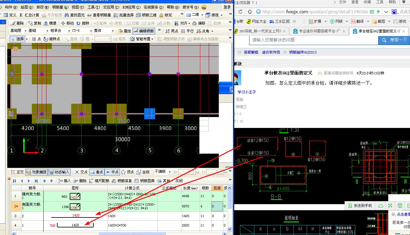Click 缩尺配筋 scaled rebar tool
Viewport: 410px width, 235px height.
pyautogui.click(x=99, y=181)
